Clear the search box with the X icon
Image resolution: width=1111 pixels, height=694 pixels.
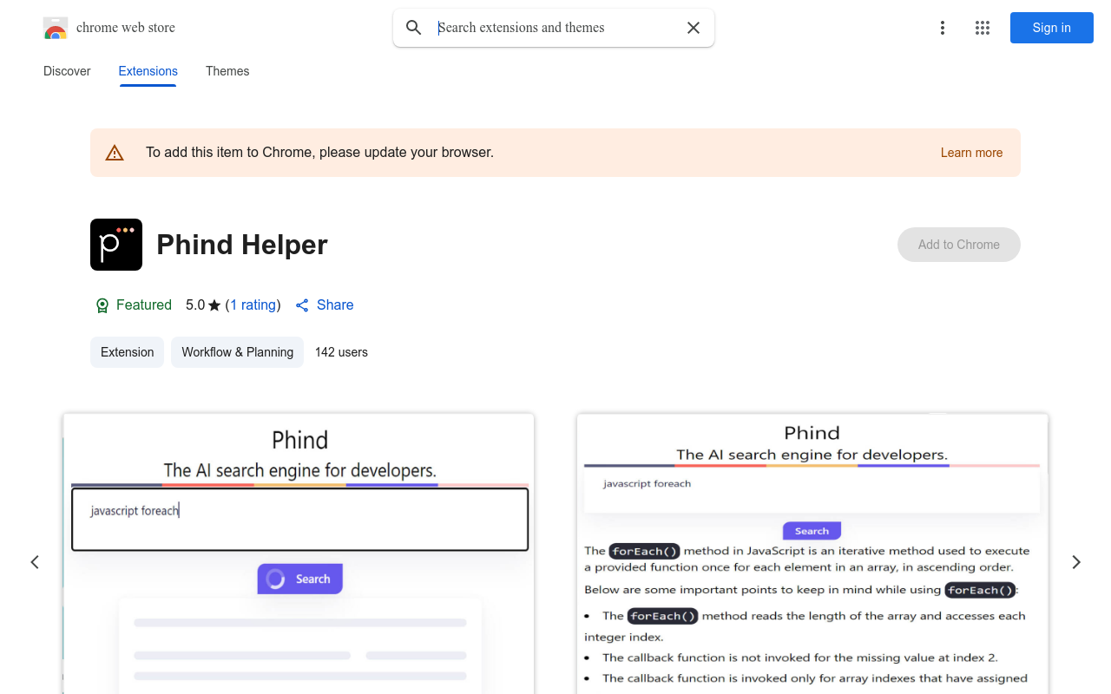694,28
